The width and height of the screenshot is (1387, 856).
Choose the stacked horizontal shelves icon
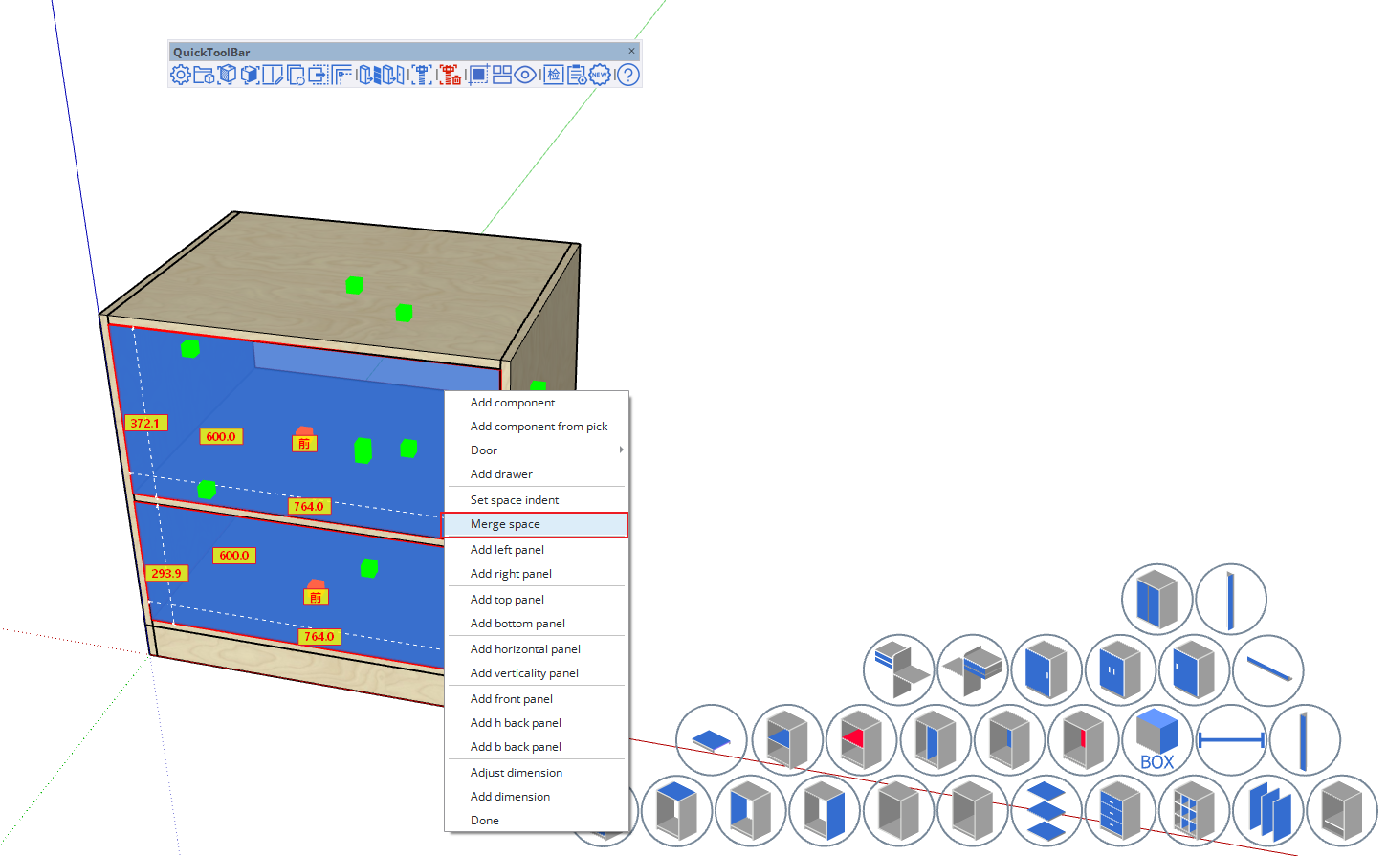(x=1046, y=811)
